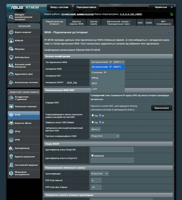Open the DNS privacy protocol dropdown

pos(105,136)
